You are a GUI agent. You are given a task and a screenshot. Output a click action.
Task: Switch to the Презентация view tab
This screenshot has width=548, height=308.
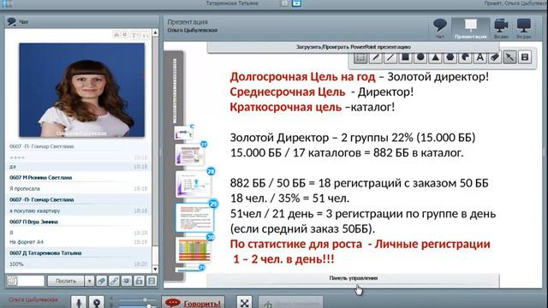click(x=470, y=28)
